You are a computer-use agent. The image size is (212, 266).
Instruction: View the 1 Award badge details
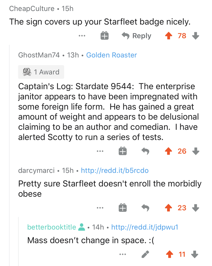click(x=41, y=72)
